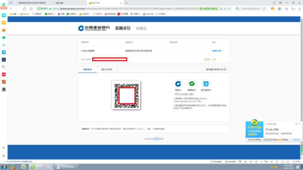Open a new browser tab
The image size is (303, 170).
(x=127, y=3)
